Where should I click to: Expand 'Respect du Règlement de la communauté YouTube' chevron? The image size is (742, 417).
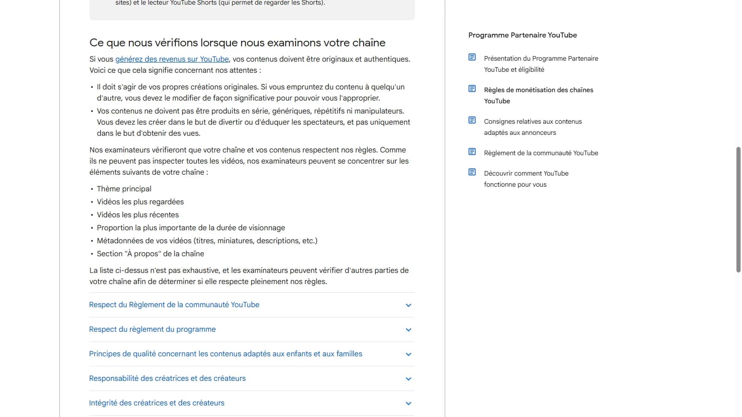[x=409, y=305]
